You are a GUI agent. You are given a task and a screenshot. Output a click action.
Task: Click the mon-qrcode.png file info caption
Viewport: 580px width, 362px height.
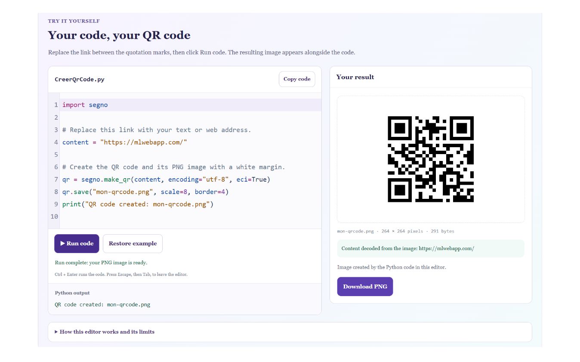pos(395,231)
